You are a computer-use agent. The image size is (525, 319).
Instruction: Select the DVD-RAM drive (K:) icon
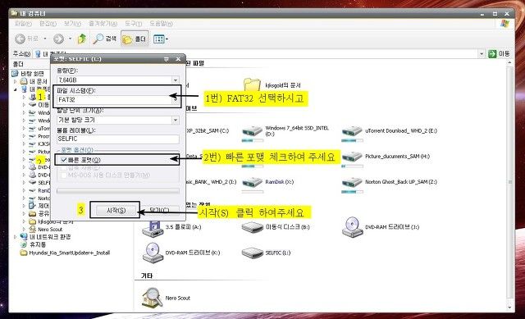pyautogui.click(x=153, y=253)
